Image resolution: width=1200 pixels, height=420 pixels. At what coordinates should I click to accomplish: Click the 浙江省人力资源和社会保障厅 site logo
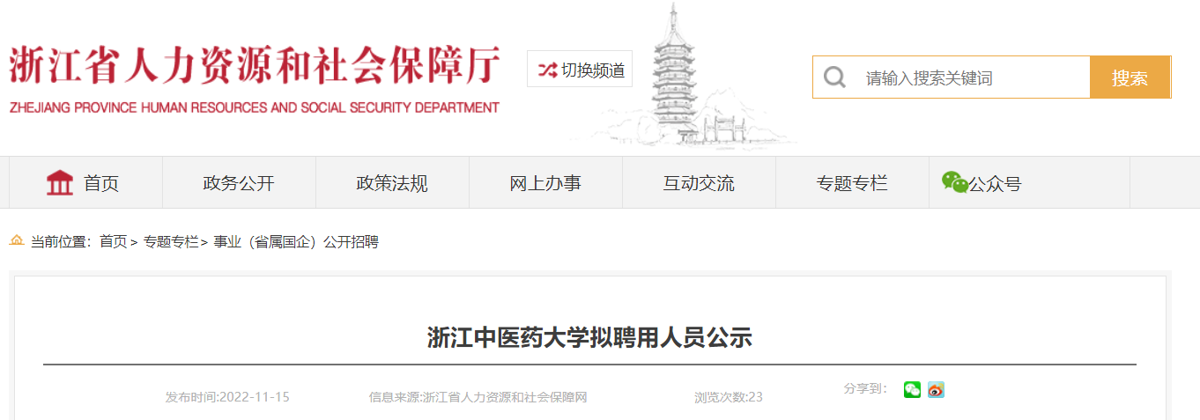[x=254, y=77]
